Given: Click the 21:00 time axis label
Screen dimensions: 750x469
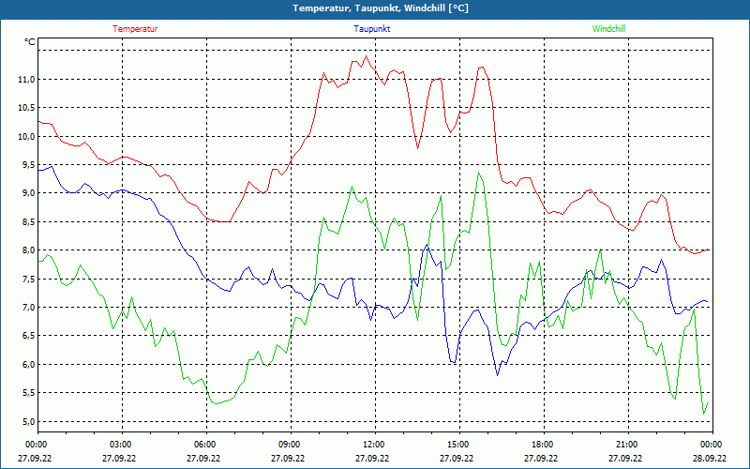Looking at the screenshot, I should 626,445.
